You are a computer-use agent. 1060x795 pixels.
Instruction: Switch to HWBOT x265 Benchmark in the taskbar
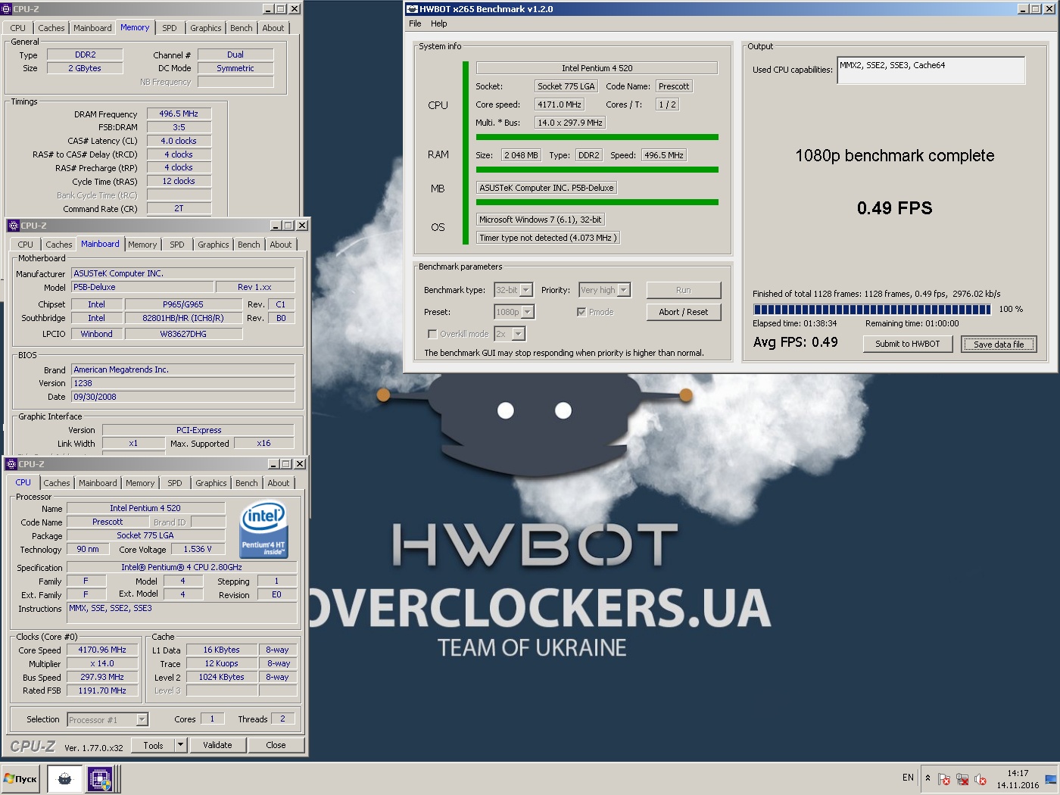coord(65,778)
